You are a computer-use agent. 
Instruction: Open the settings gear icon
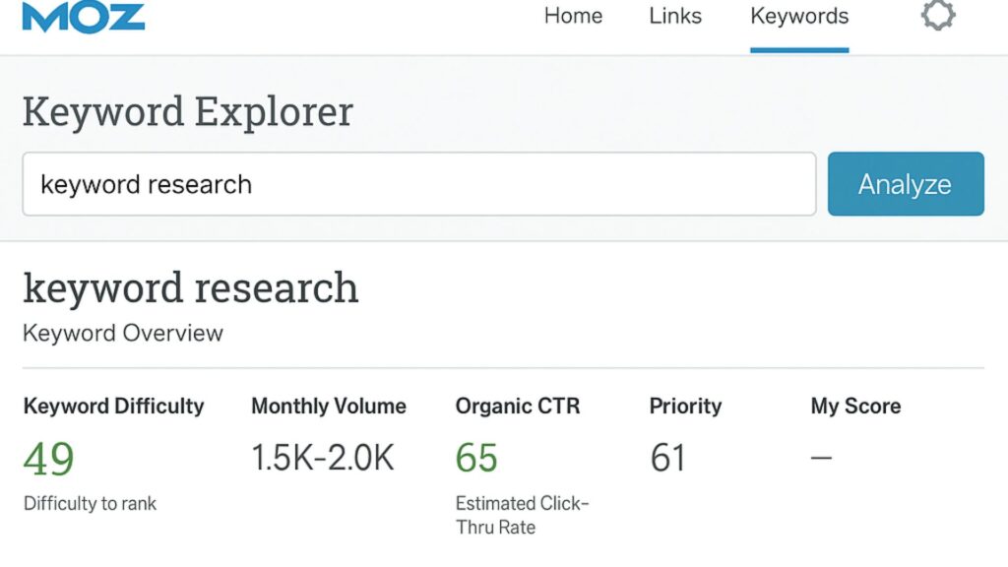click(937, 16)
